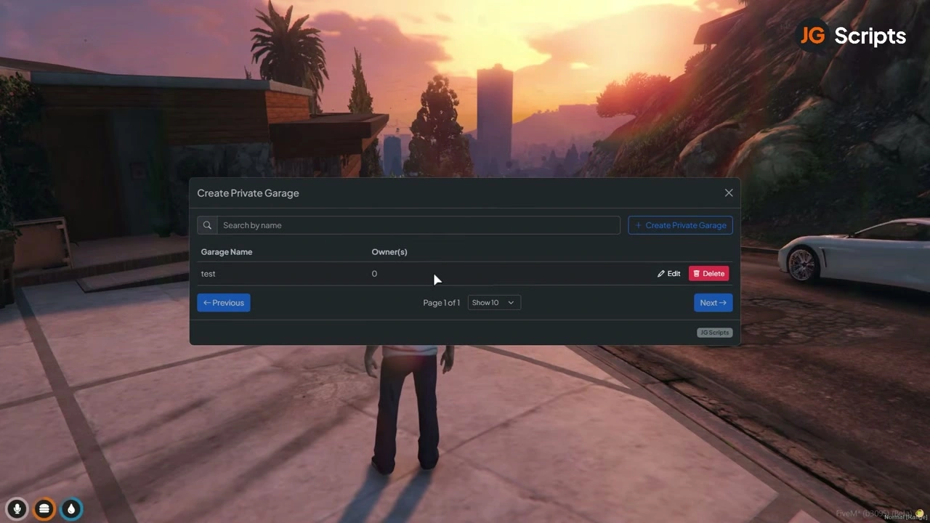The image size is (930, 523).
Task: Click the Owner(s) column header
Action: click(x=389, y=252)
